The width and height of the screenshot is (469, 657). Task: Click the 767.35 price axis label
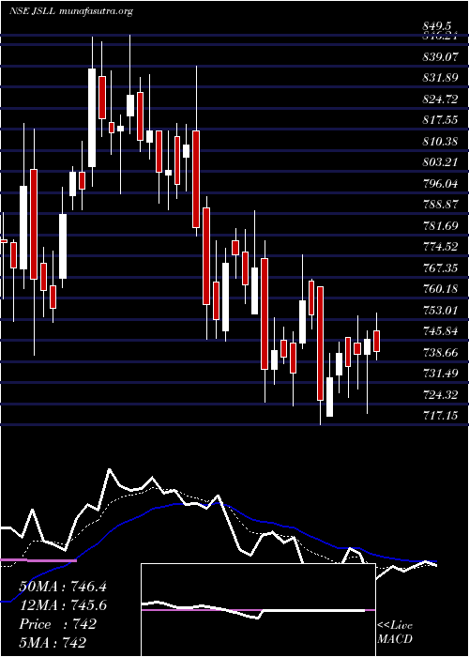click(x=440, y=267)
